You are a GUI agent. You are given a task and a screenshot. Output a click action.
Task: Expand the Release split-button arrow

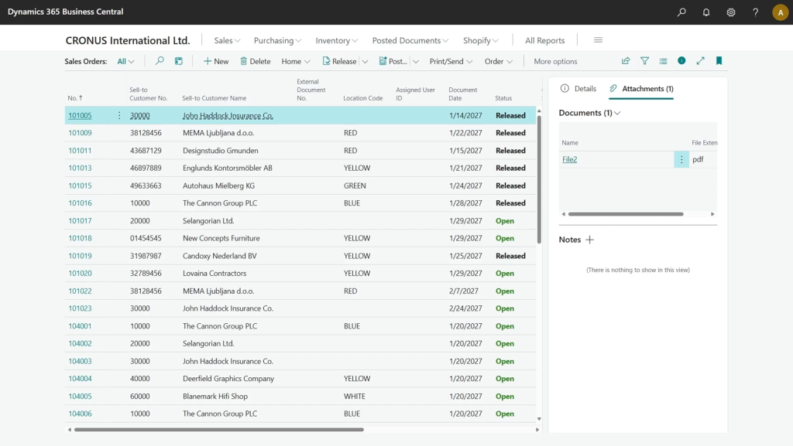pos(365,62)
